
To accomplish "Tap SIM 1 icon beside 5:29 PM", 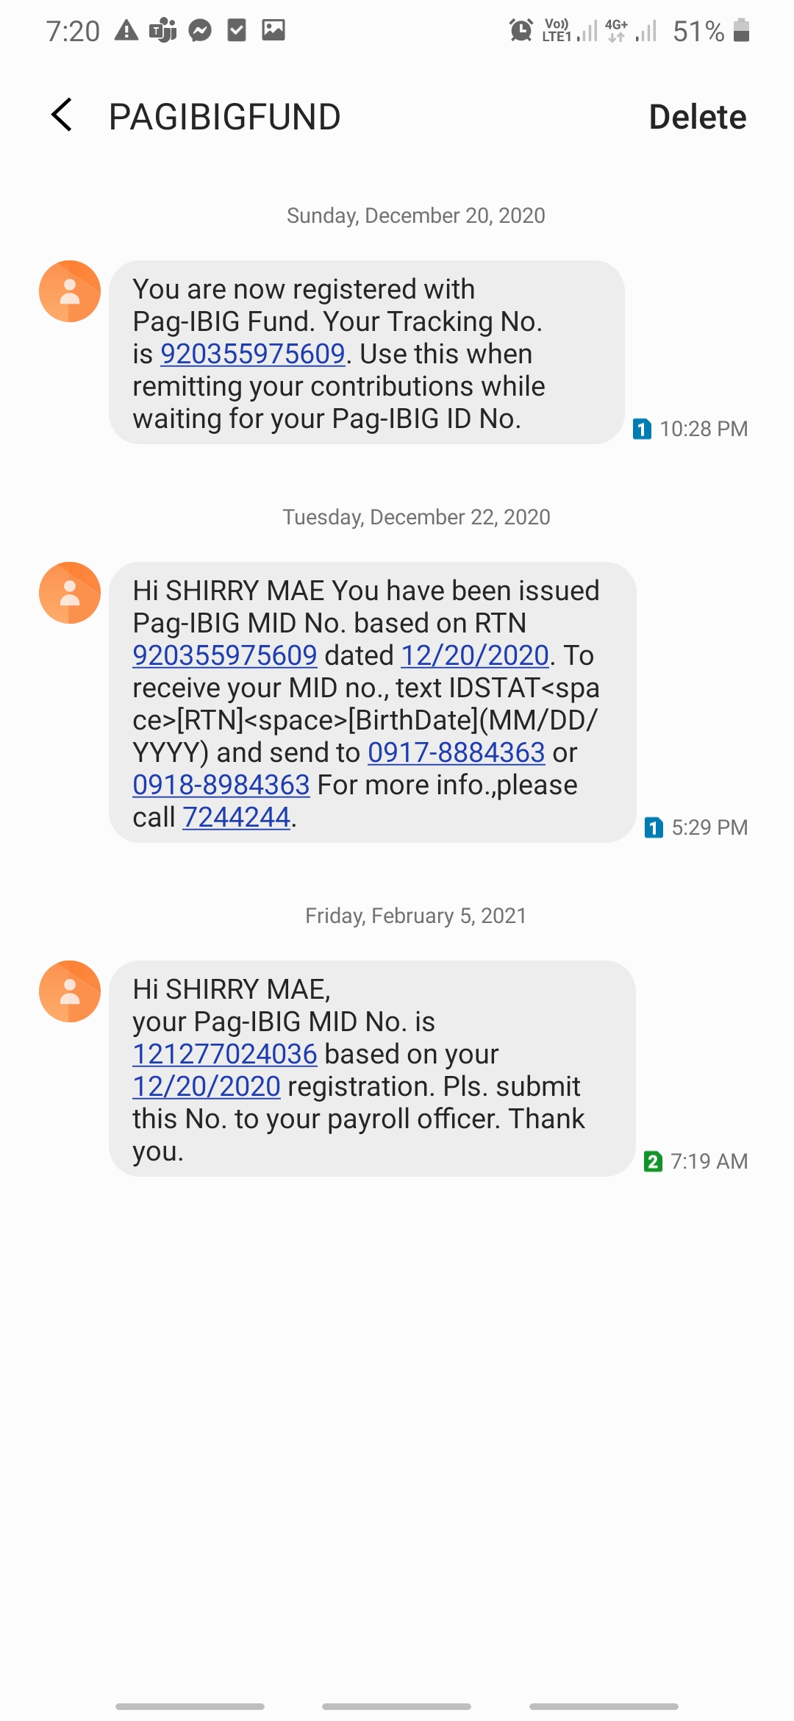I will click(x=654, y=827).
